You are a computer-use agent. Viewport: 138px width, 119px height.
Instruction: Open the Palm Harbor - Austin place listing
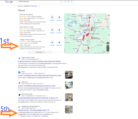coord(26,27)
